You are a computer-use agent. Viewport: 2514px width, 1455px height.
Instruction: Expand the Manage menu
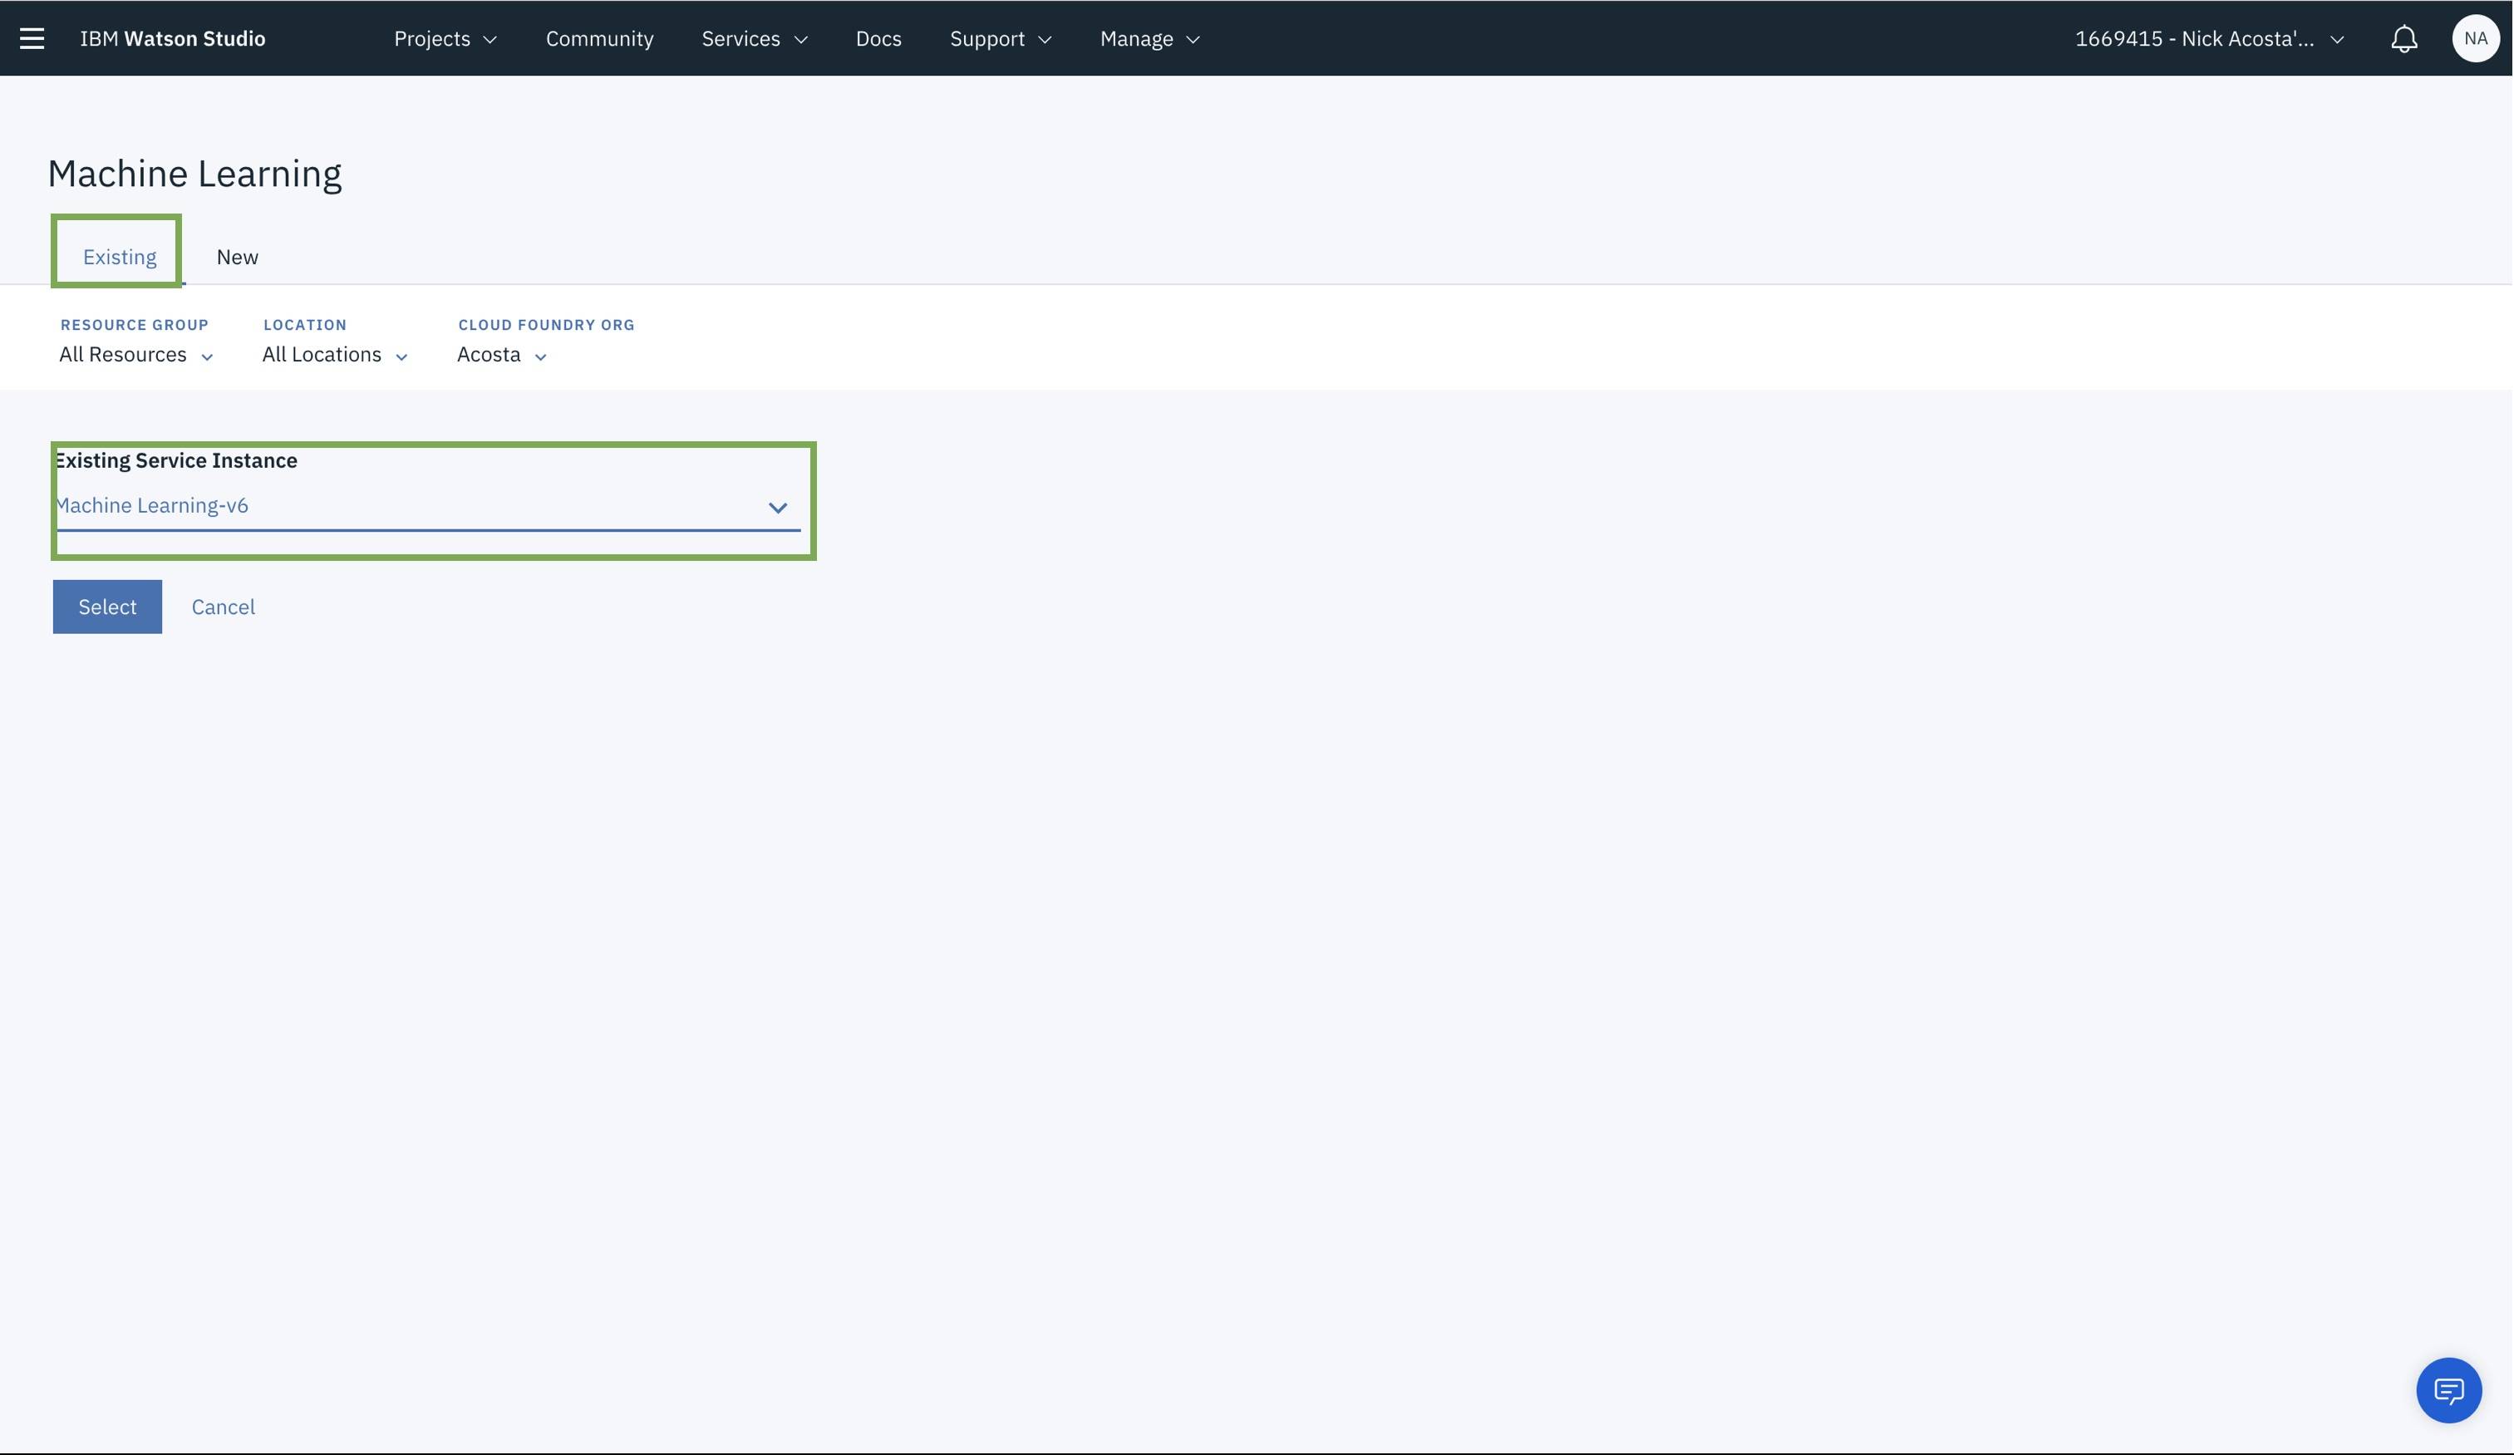(1149, 38)
